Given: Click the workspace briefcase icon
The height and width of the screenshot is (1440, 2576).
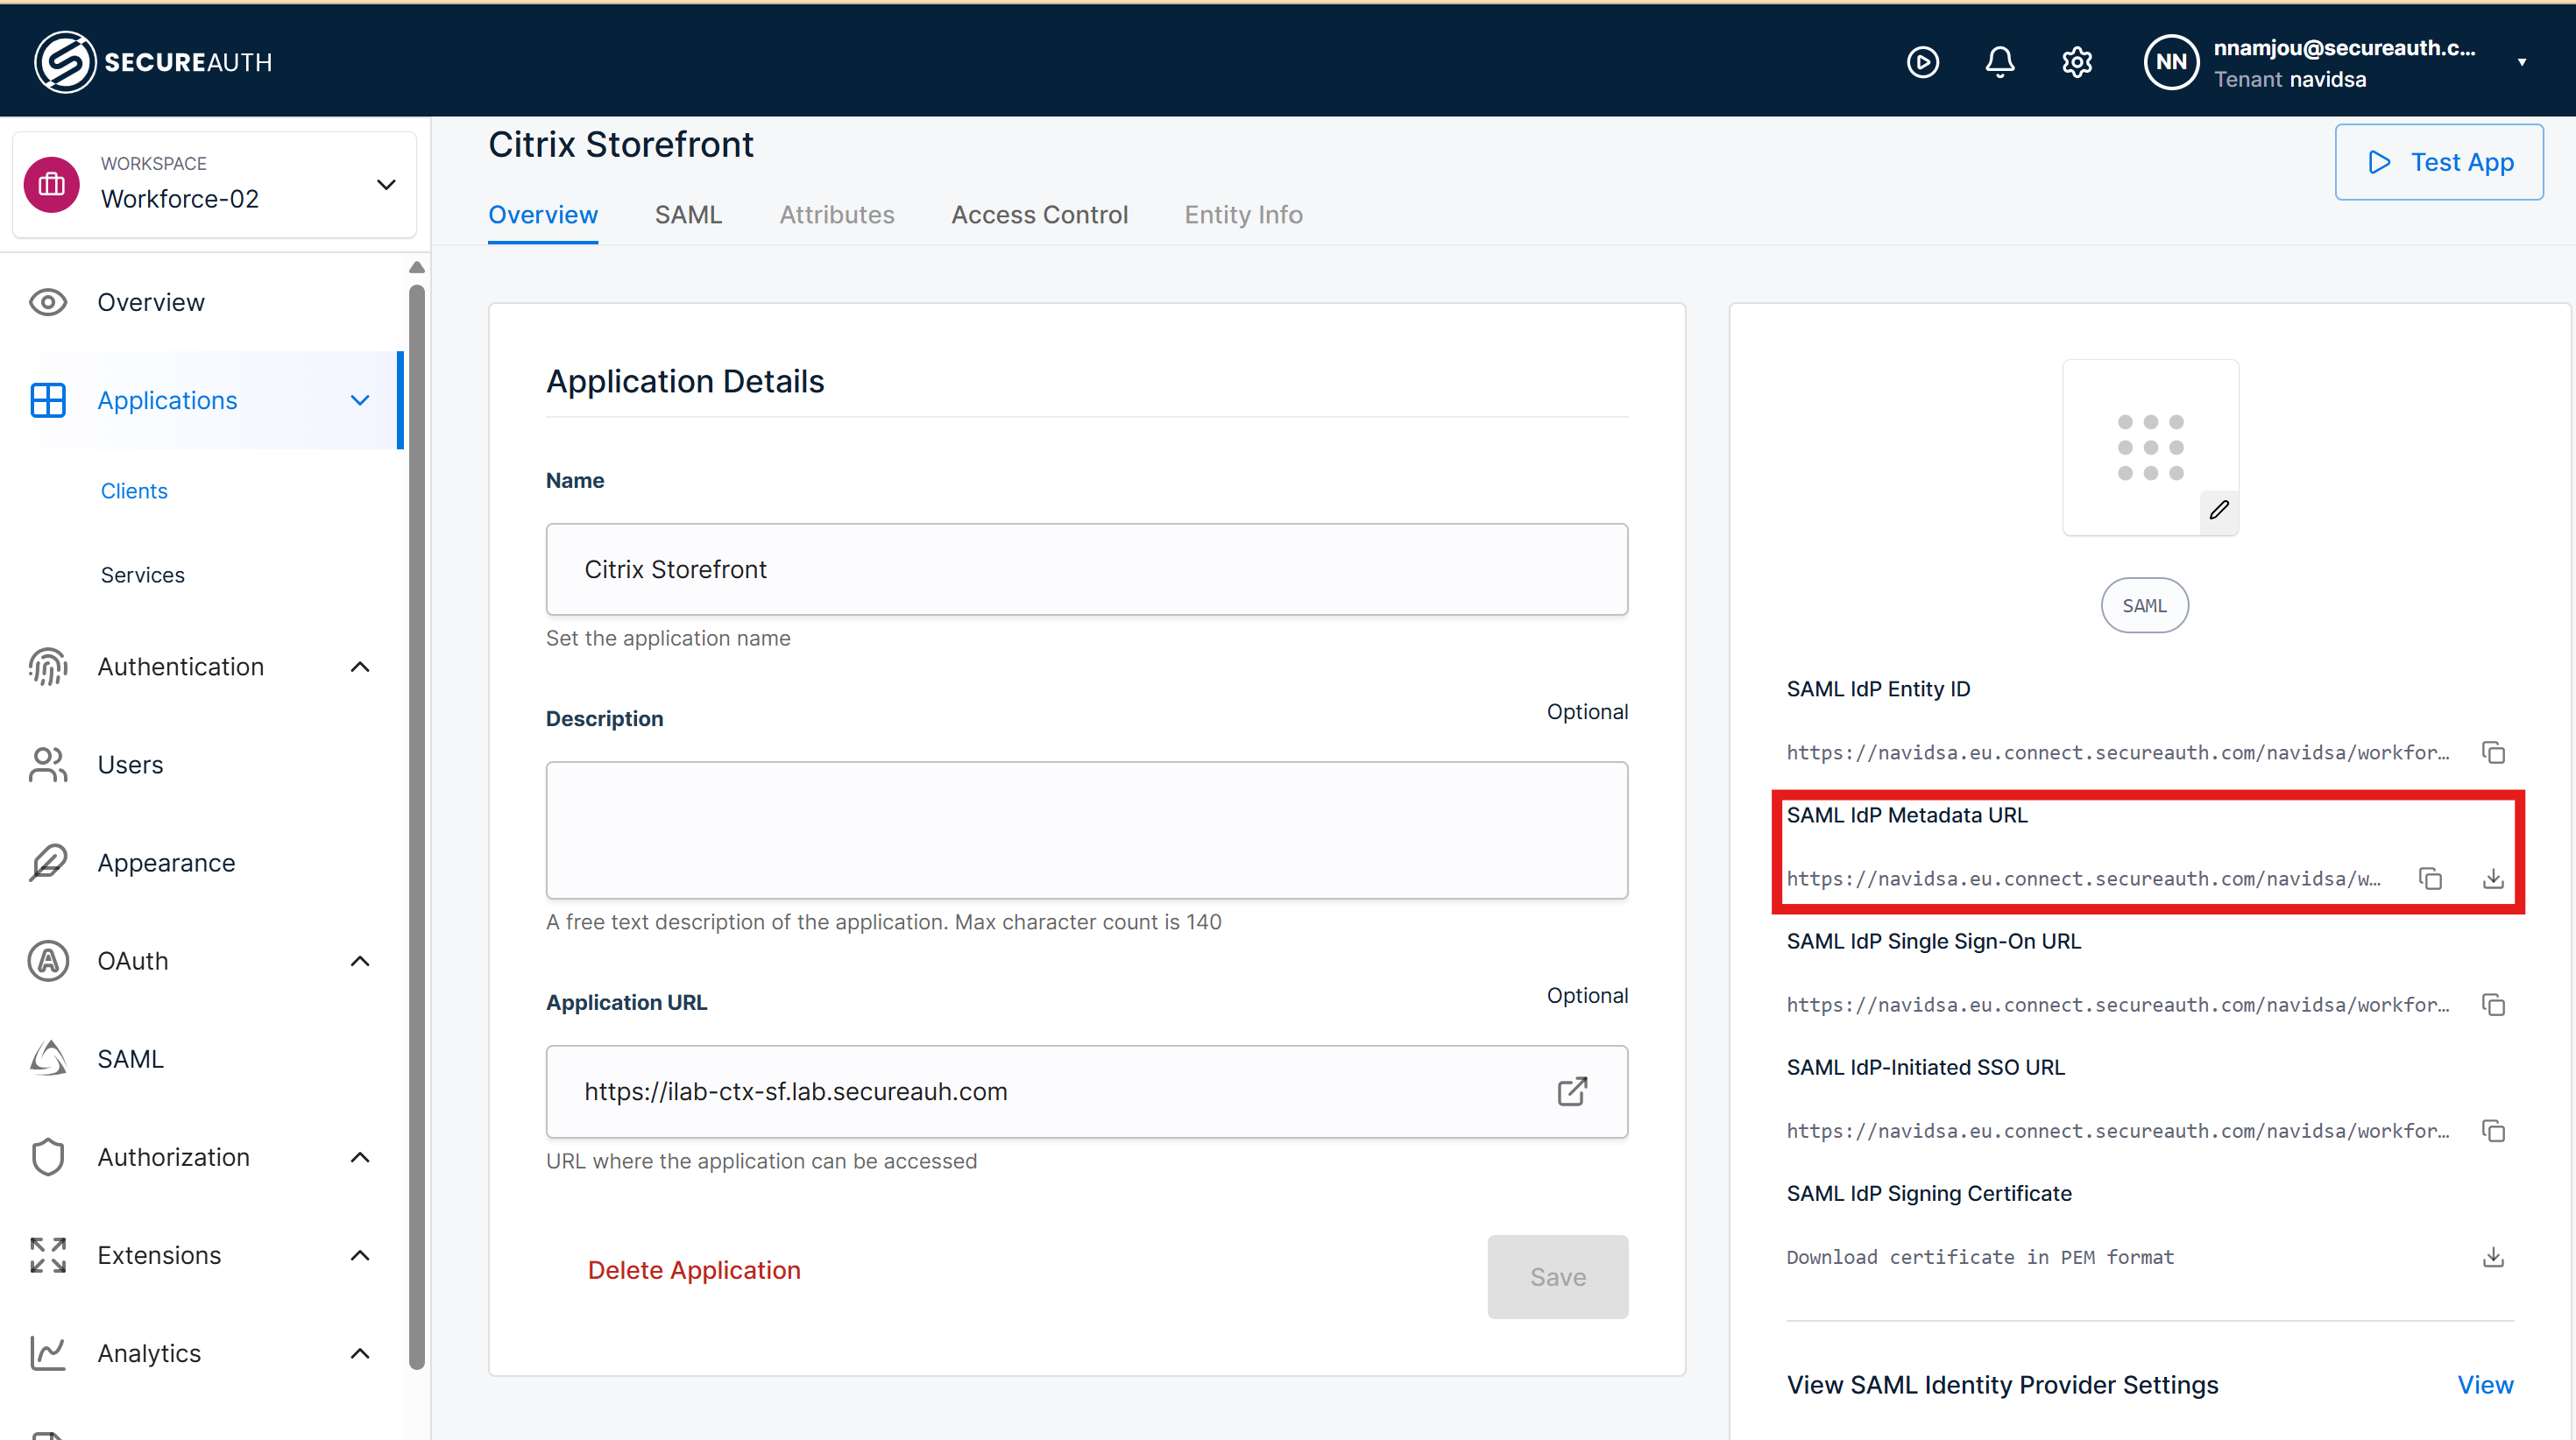Looking at the screenshot, I should [x=52, y=185].
